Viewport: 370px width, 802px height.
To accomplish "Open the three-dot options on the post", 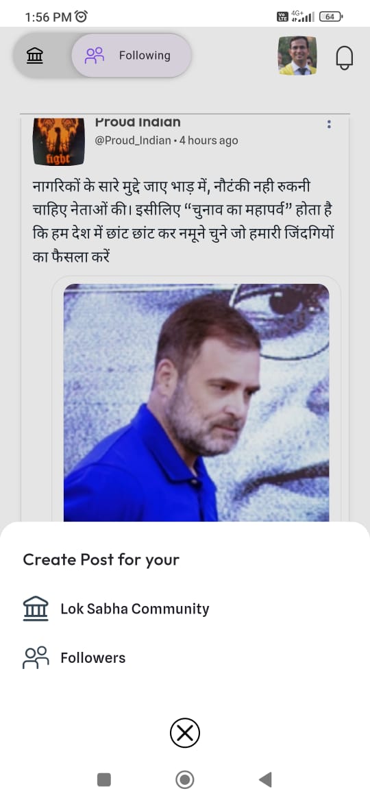I will (x=329, y=124).
